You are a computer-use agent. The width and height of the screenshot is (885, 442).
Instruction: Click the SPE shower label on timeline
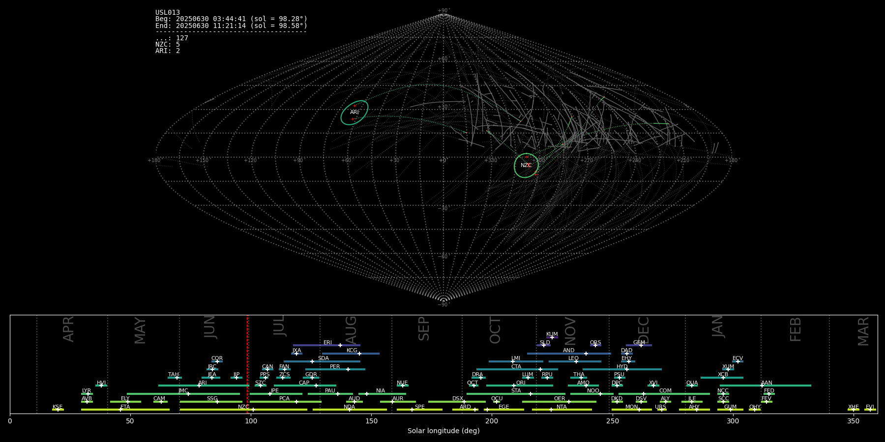tap(419, 407)
